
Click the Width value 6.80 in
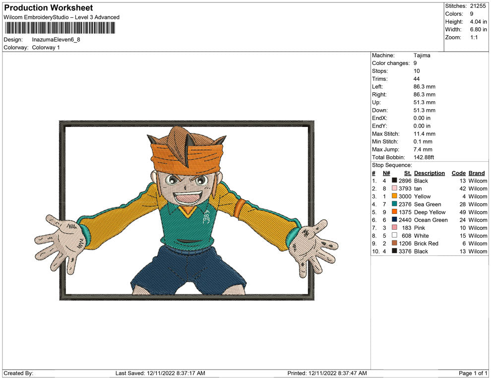478,29
